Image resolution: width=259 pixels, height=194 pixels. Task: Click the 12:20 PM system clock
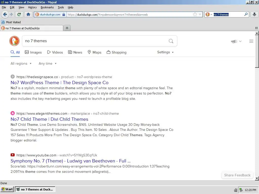coord(250,190)
